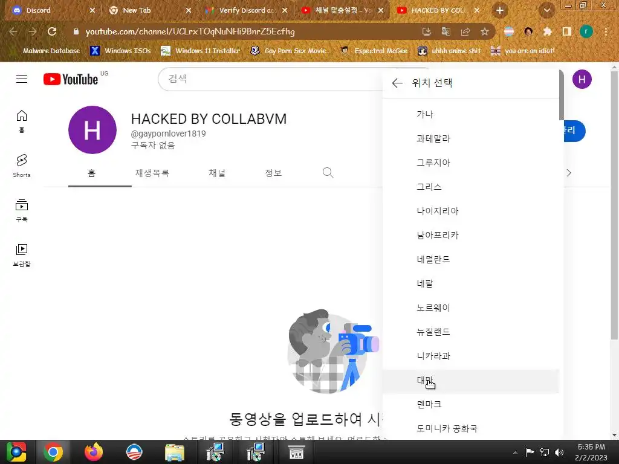Screen dimensions: 619x464
Task: Open the tab search dropdown arrow
Action: pyautogui.click(x=547, y=11)
